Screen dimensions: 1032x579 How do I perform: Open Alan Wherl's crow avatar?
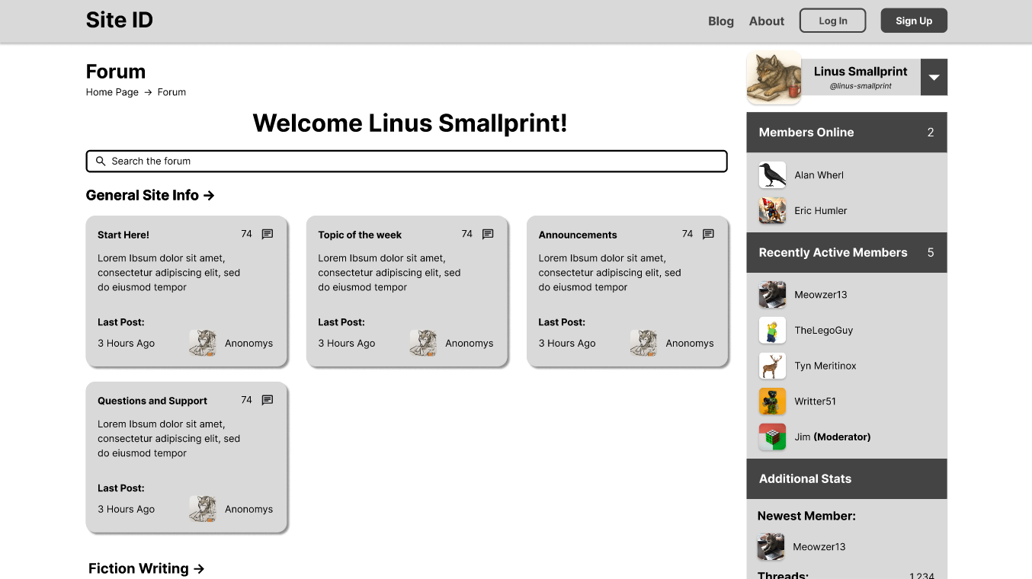772,175
